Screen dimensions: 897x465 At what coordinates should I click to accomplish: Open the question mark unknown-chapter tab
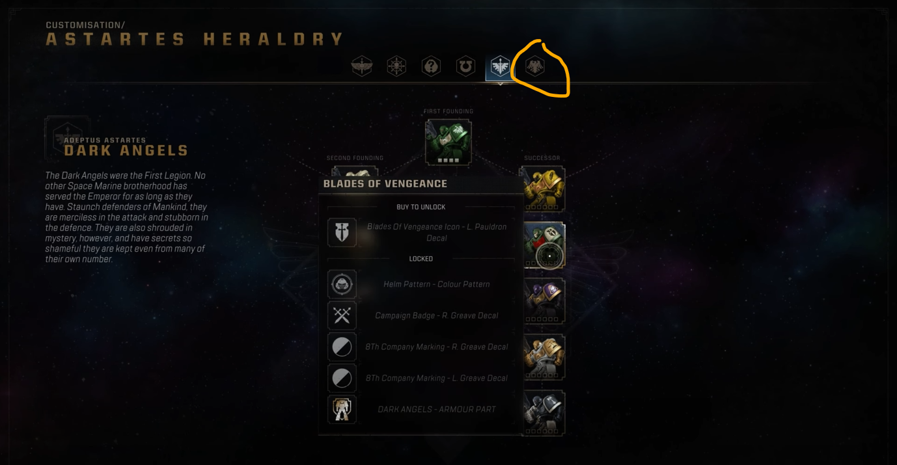431,66
